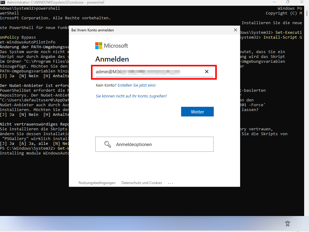309x232 pixels.
Task: Click console line Nicht vertrauenswürdiges Repo
Action: pos(34,124)
